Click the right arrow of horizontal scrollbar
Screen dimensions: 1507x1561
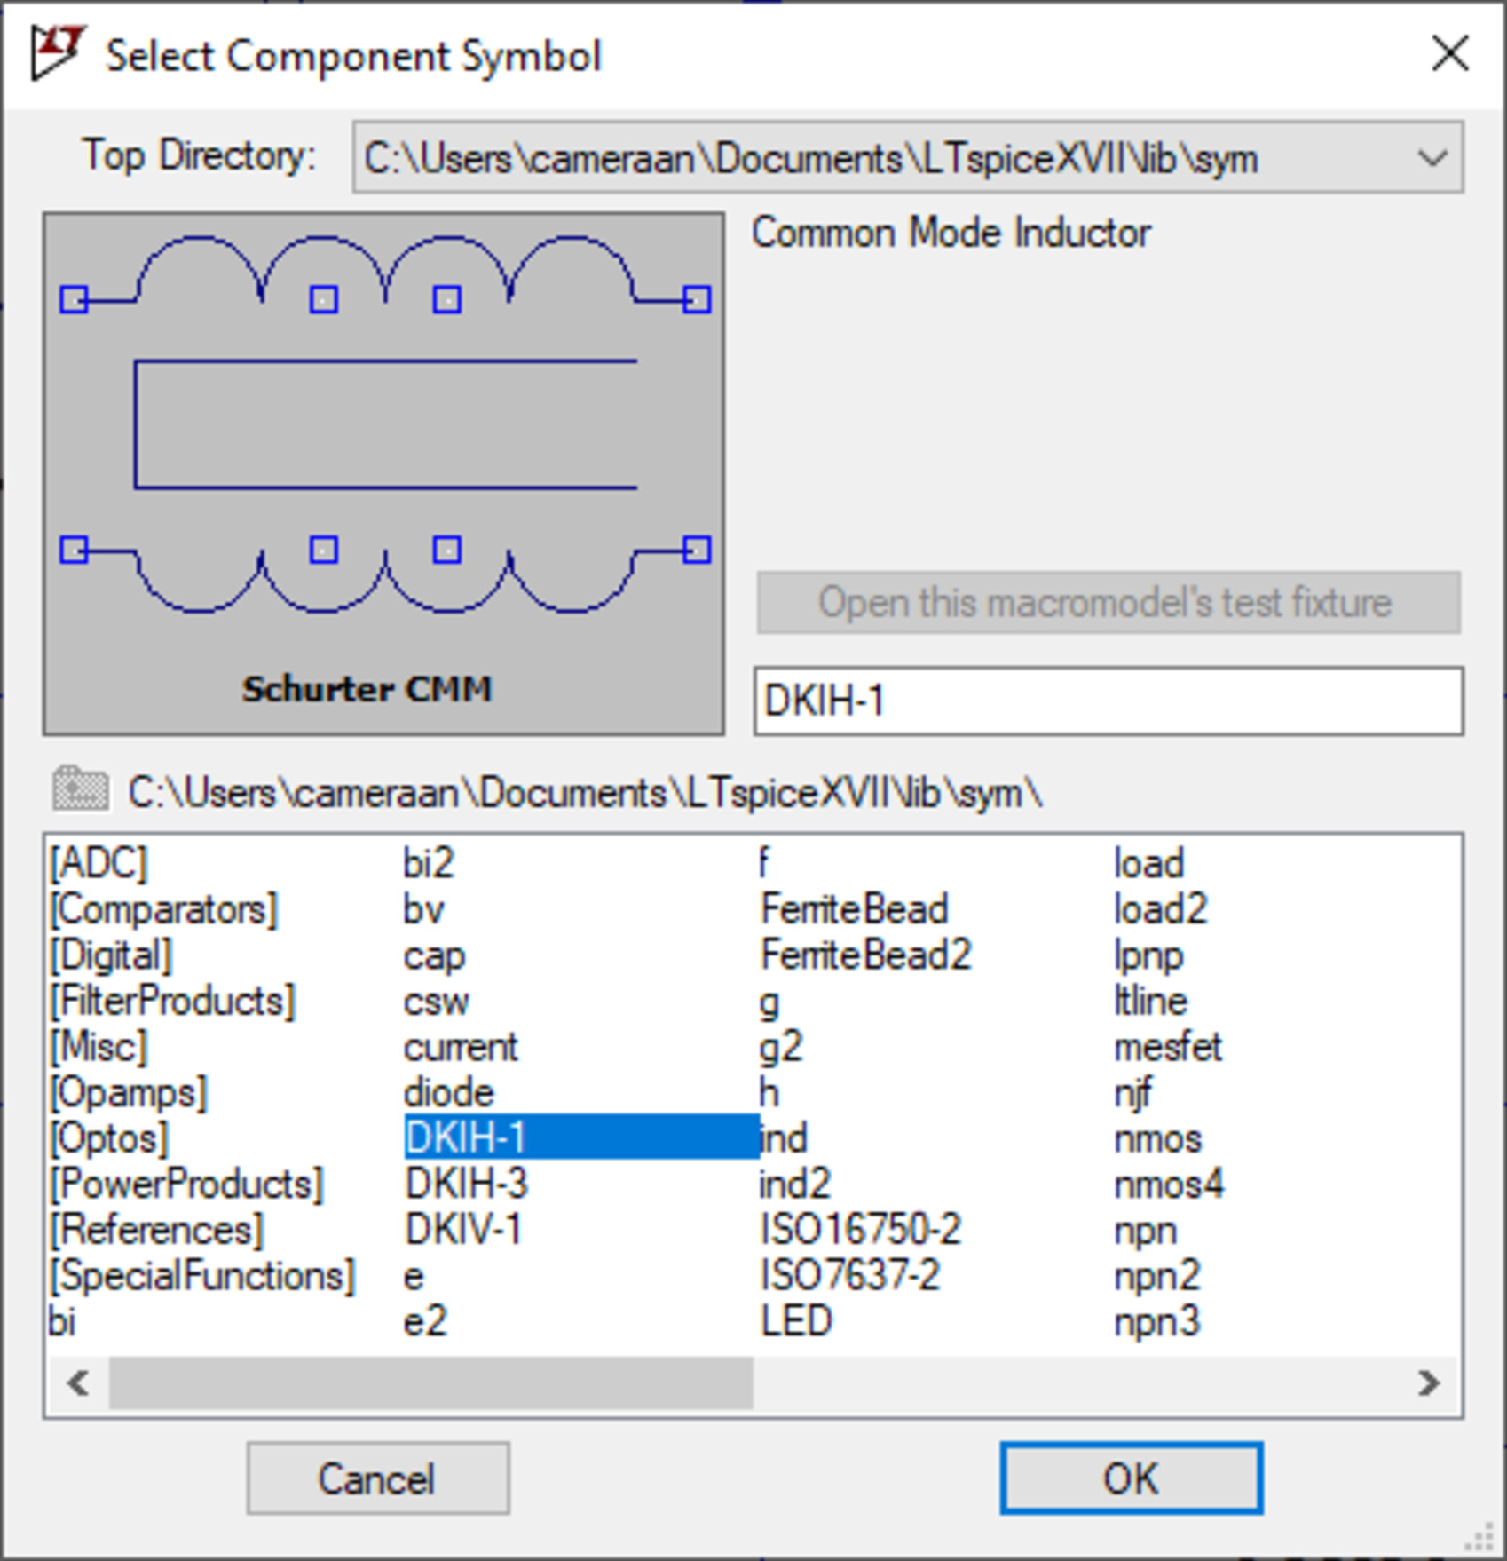pos(1428,1383)
